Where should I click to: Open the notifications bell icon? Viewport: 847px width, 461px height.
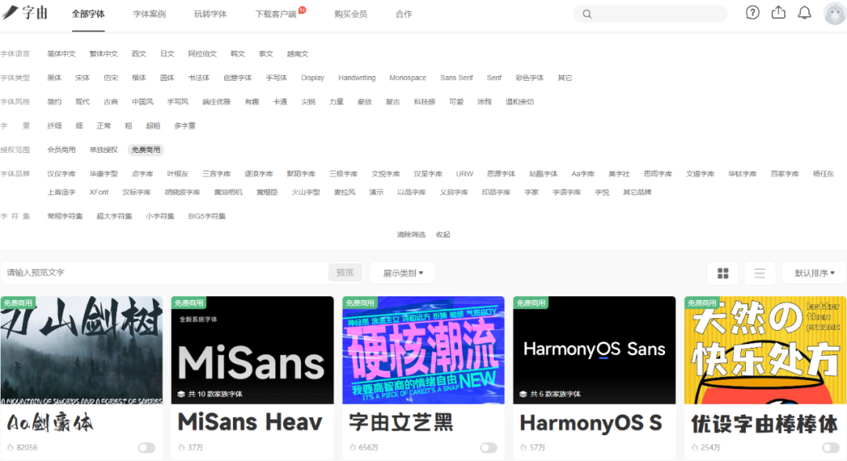coord(805,13)
